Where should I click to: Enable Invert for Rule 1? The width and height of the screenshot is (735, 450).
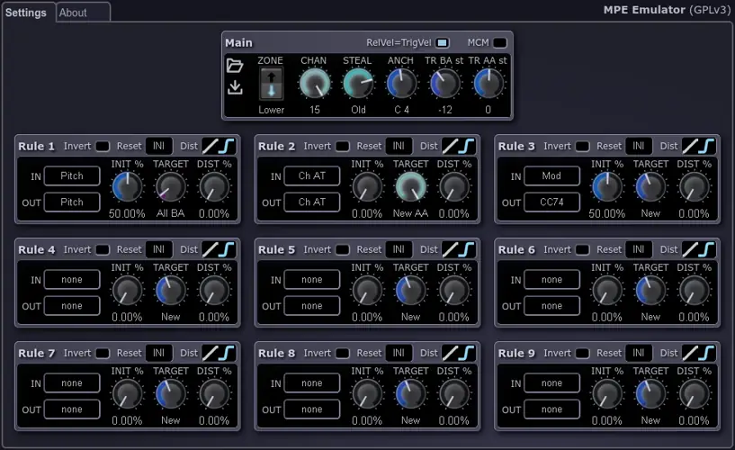[x=103, y=146]
